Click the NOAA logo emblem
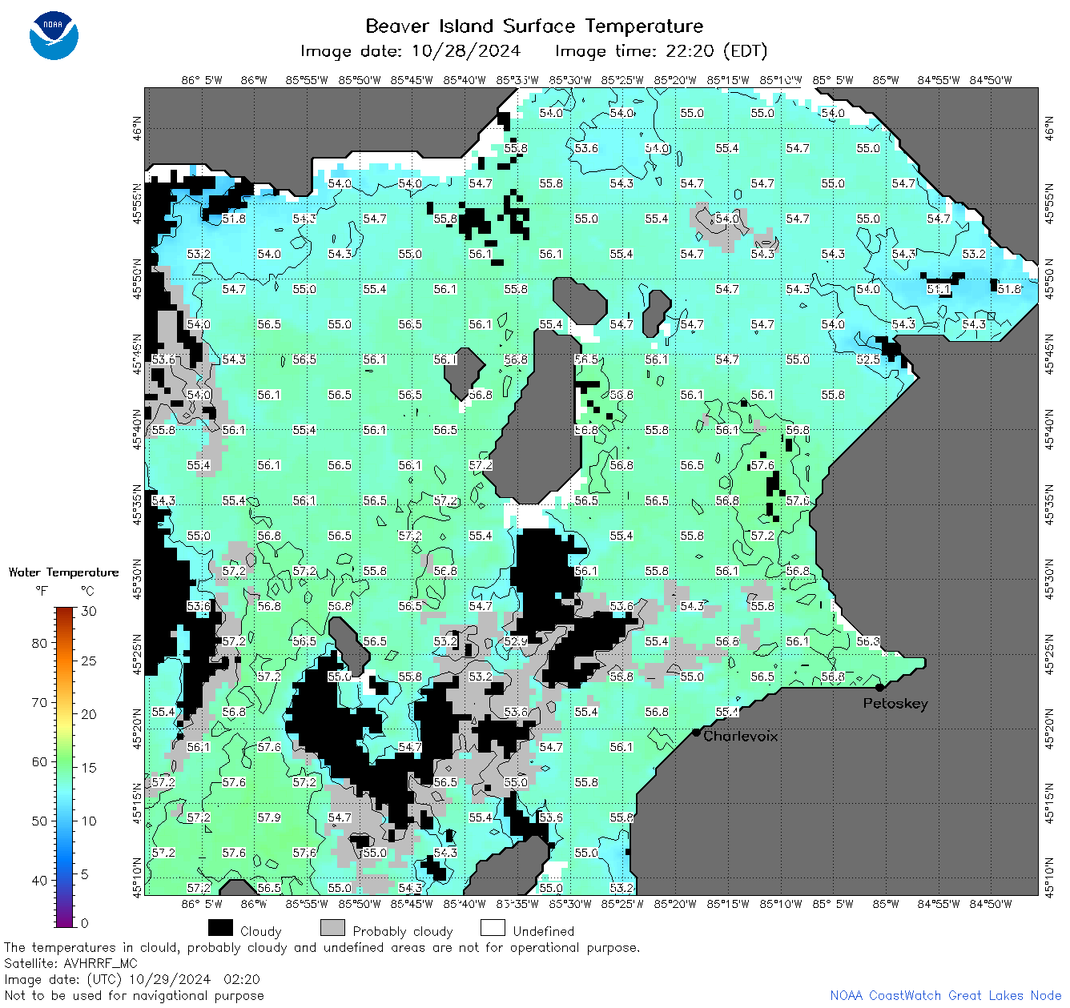1070x1008 pixels. coord(54,35)
